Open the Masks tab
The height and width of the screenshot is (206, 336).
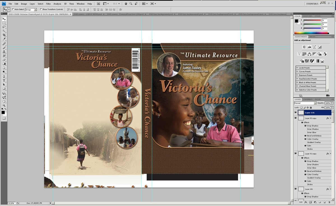[x=312, y=37]
